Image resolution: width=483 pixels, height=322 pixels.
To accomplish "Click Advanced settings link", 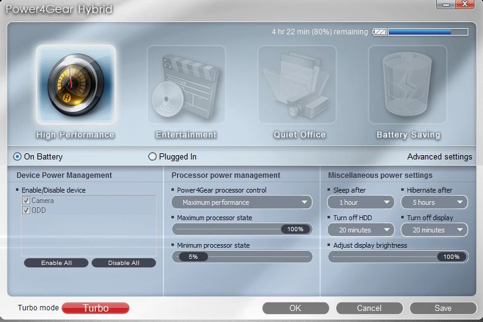I will [439, 156].
